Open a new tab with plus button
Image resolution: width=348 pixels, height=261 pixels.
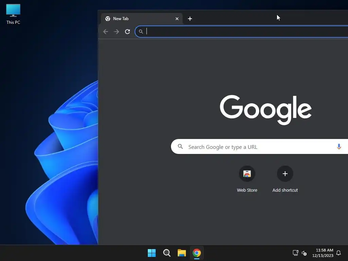[x=190, y=19]
